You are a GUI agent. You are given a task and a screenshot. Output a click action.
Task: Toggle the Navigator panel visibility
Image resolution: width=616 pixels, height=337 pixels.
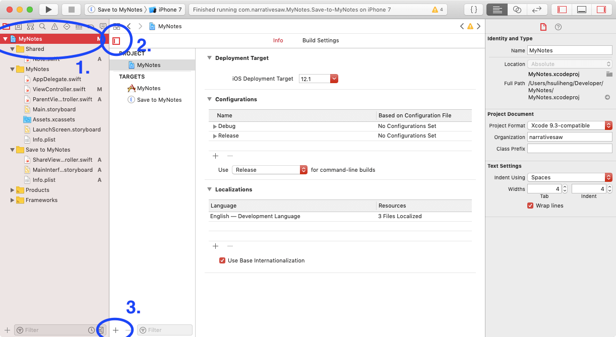click(x=562, y=10)
